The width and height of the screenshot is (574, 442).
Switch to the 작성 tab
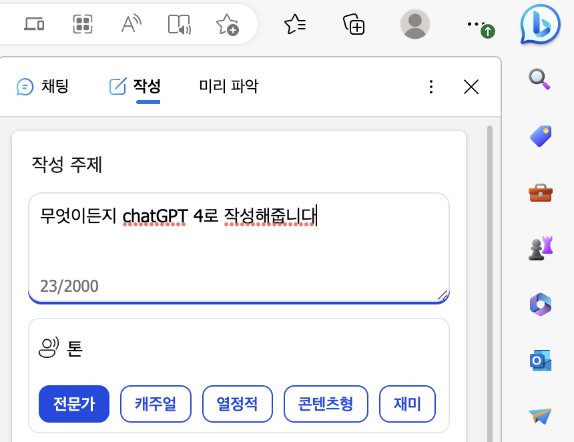pos(135,87)
